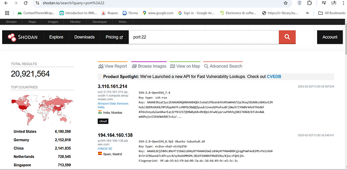347x170 pixels.
Task: Open Images in the top black bar
Action: click(53, 22)
